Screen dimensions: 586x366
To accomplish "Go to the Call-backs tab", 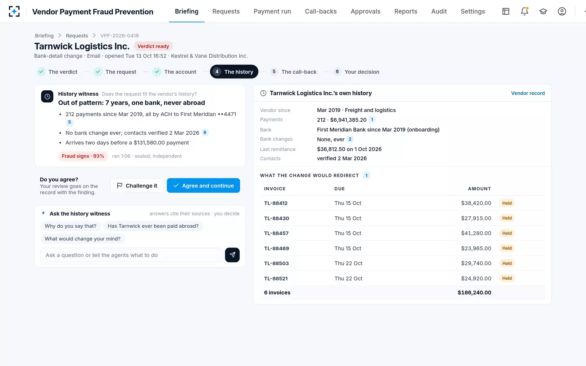I will point(321,11).
